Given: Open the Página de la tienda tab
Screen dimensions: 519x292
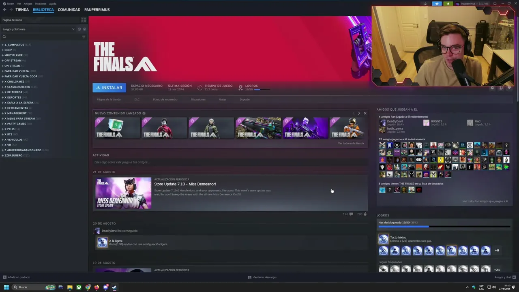Looking at the screenshot, I should coord(109,99).
